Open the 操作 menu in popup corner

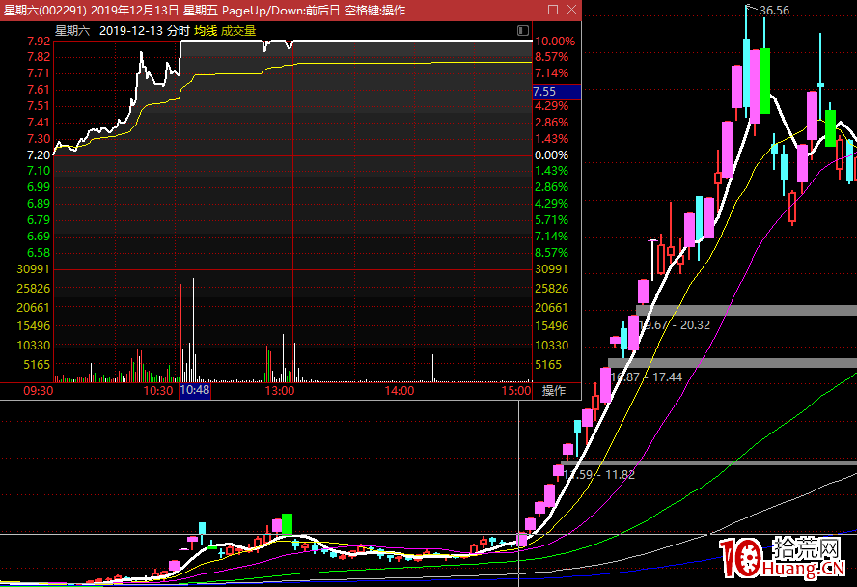click(x=554, y=391)
